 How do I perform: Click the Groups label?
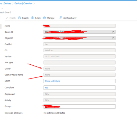(8, 106)
